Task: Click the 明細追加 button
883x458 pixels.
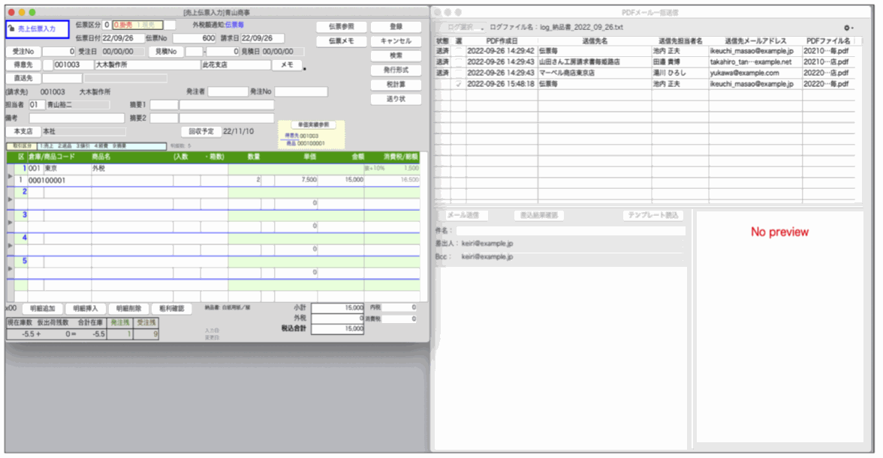Action: pos(42,309)
